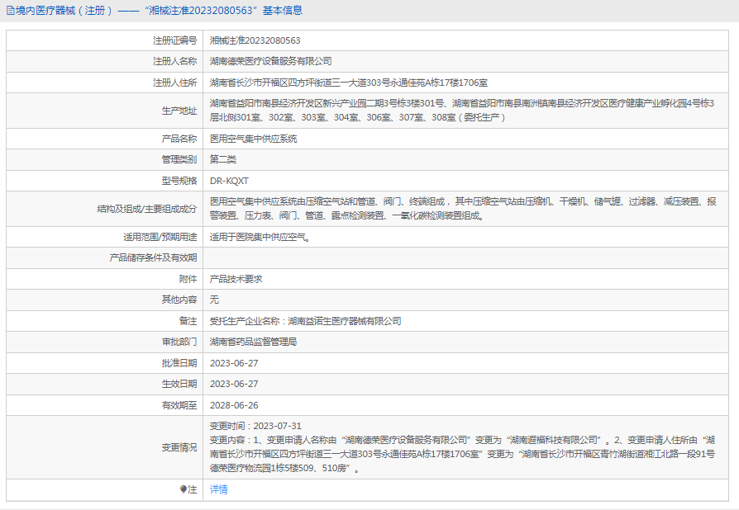Click the lightbulb icon next to 注

(184, 489)
